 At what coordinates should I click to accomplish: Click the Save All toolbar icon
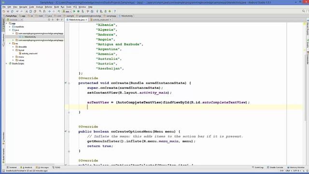8,12
